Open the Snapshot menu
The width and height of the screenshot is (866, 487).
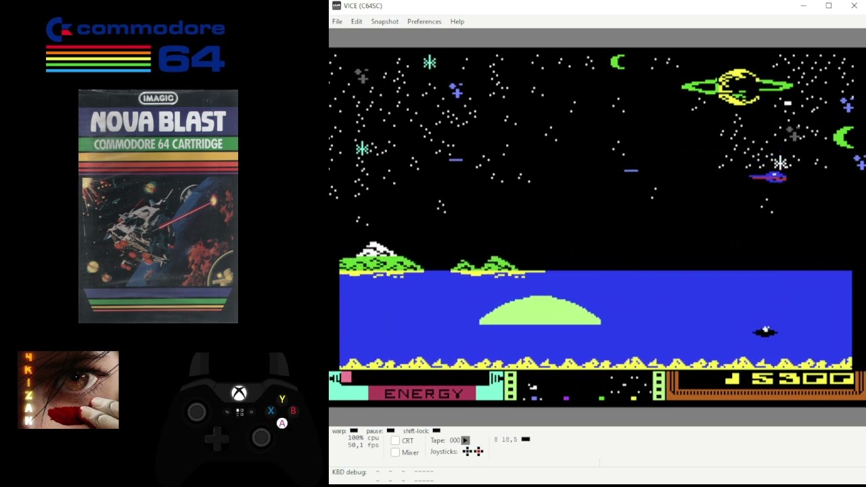click(384, 22)
